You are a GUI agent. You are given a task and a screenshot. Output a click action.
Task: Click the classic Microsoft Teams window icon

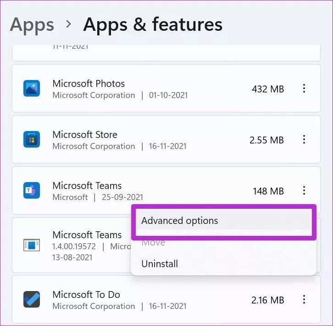tap(32, 245)
